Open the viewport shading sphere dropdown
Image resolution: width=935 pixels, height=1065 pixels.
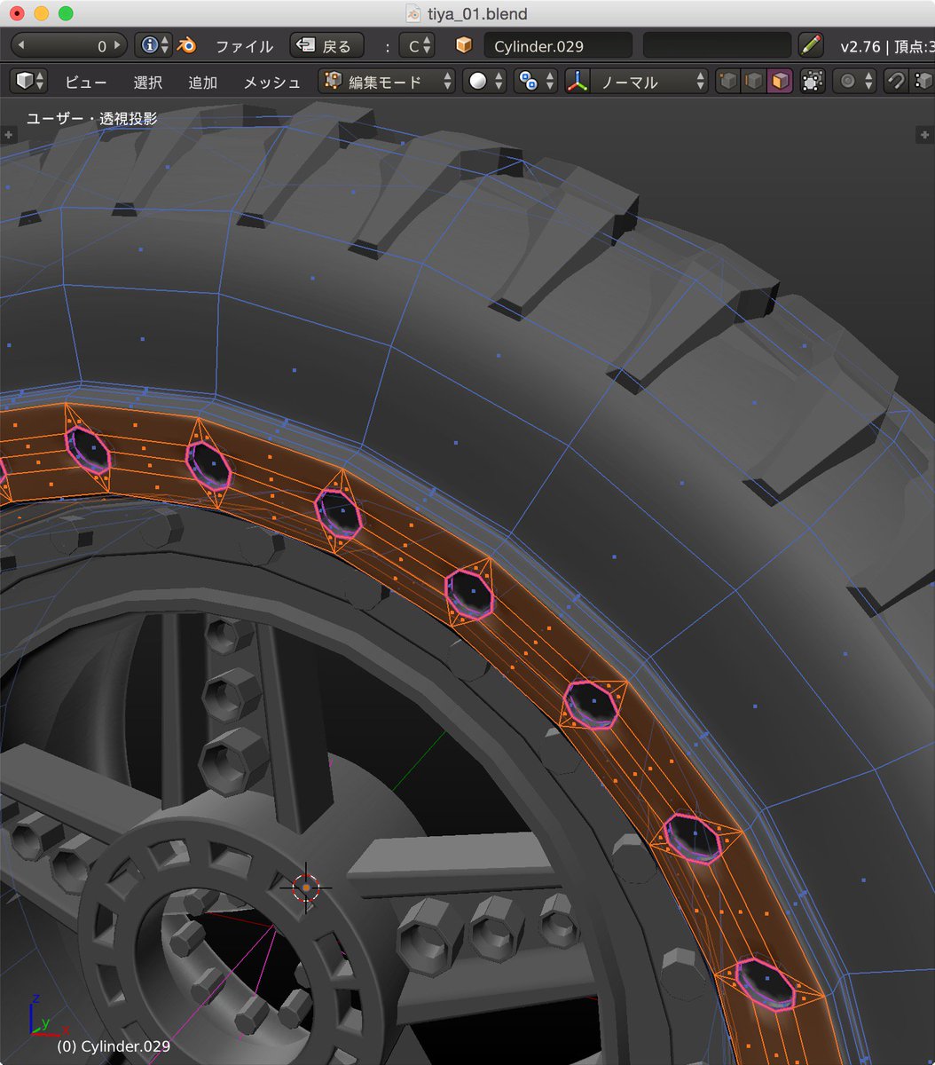pyautogui.click(x=486, y=82)
